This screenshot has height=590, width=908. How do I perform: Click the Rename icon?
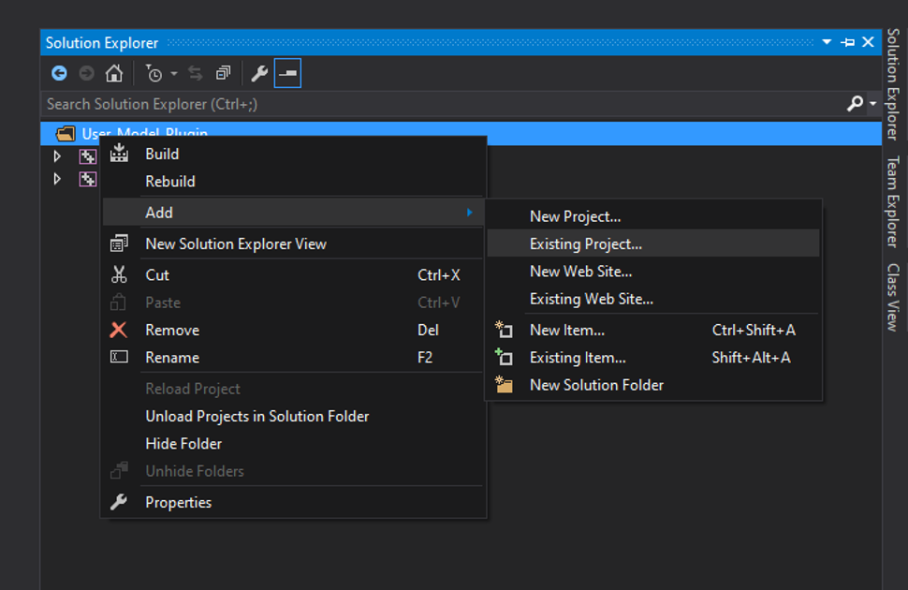(x=119, y=357)
